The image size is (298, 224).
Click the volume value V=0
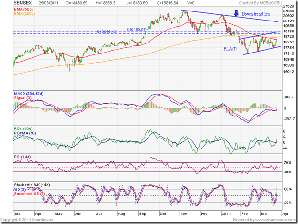point(191,3)
